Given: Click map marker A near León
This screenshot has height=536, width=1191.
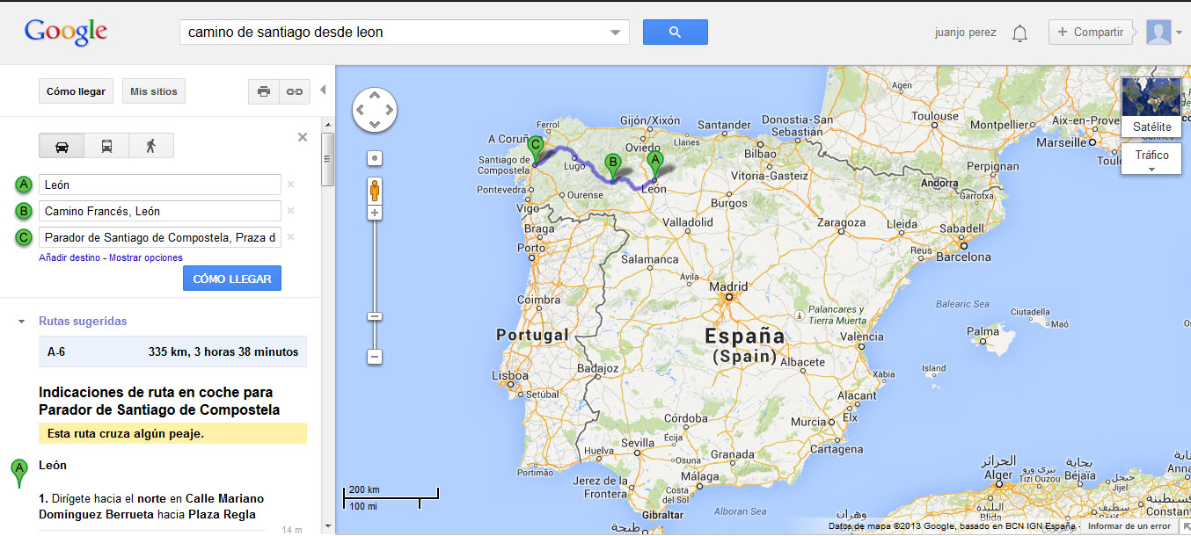Looking at the screenshot, I should pyautogui.click(x=654, y=164).
